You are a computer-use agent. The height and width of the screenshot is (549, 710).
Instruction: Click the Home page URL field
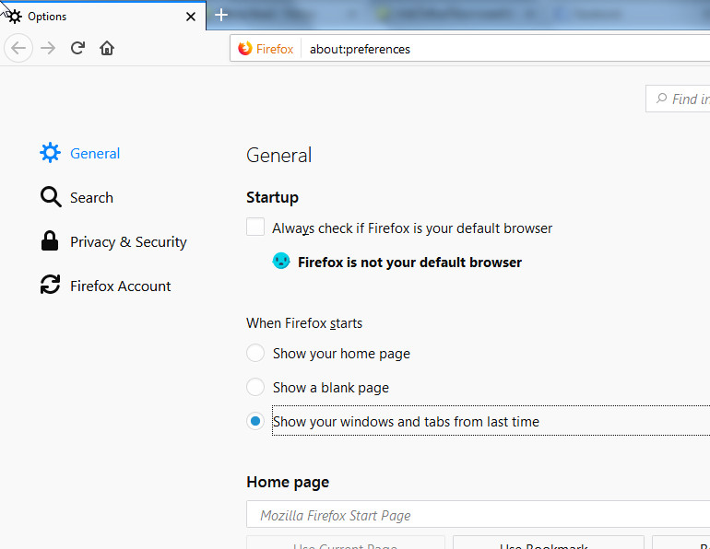click(479, 514)
